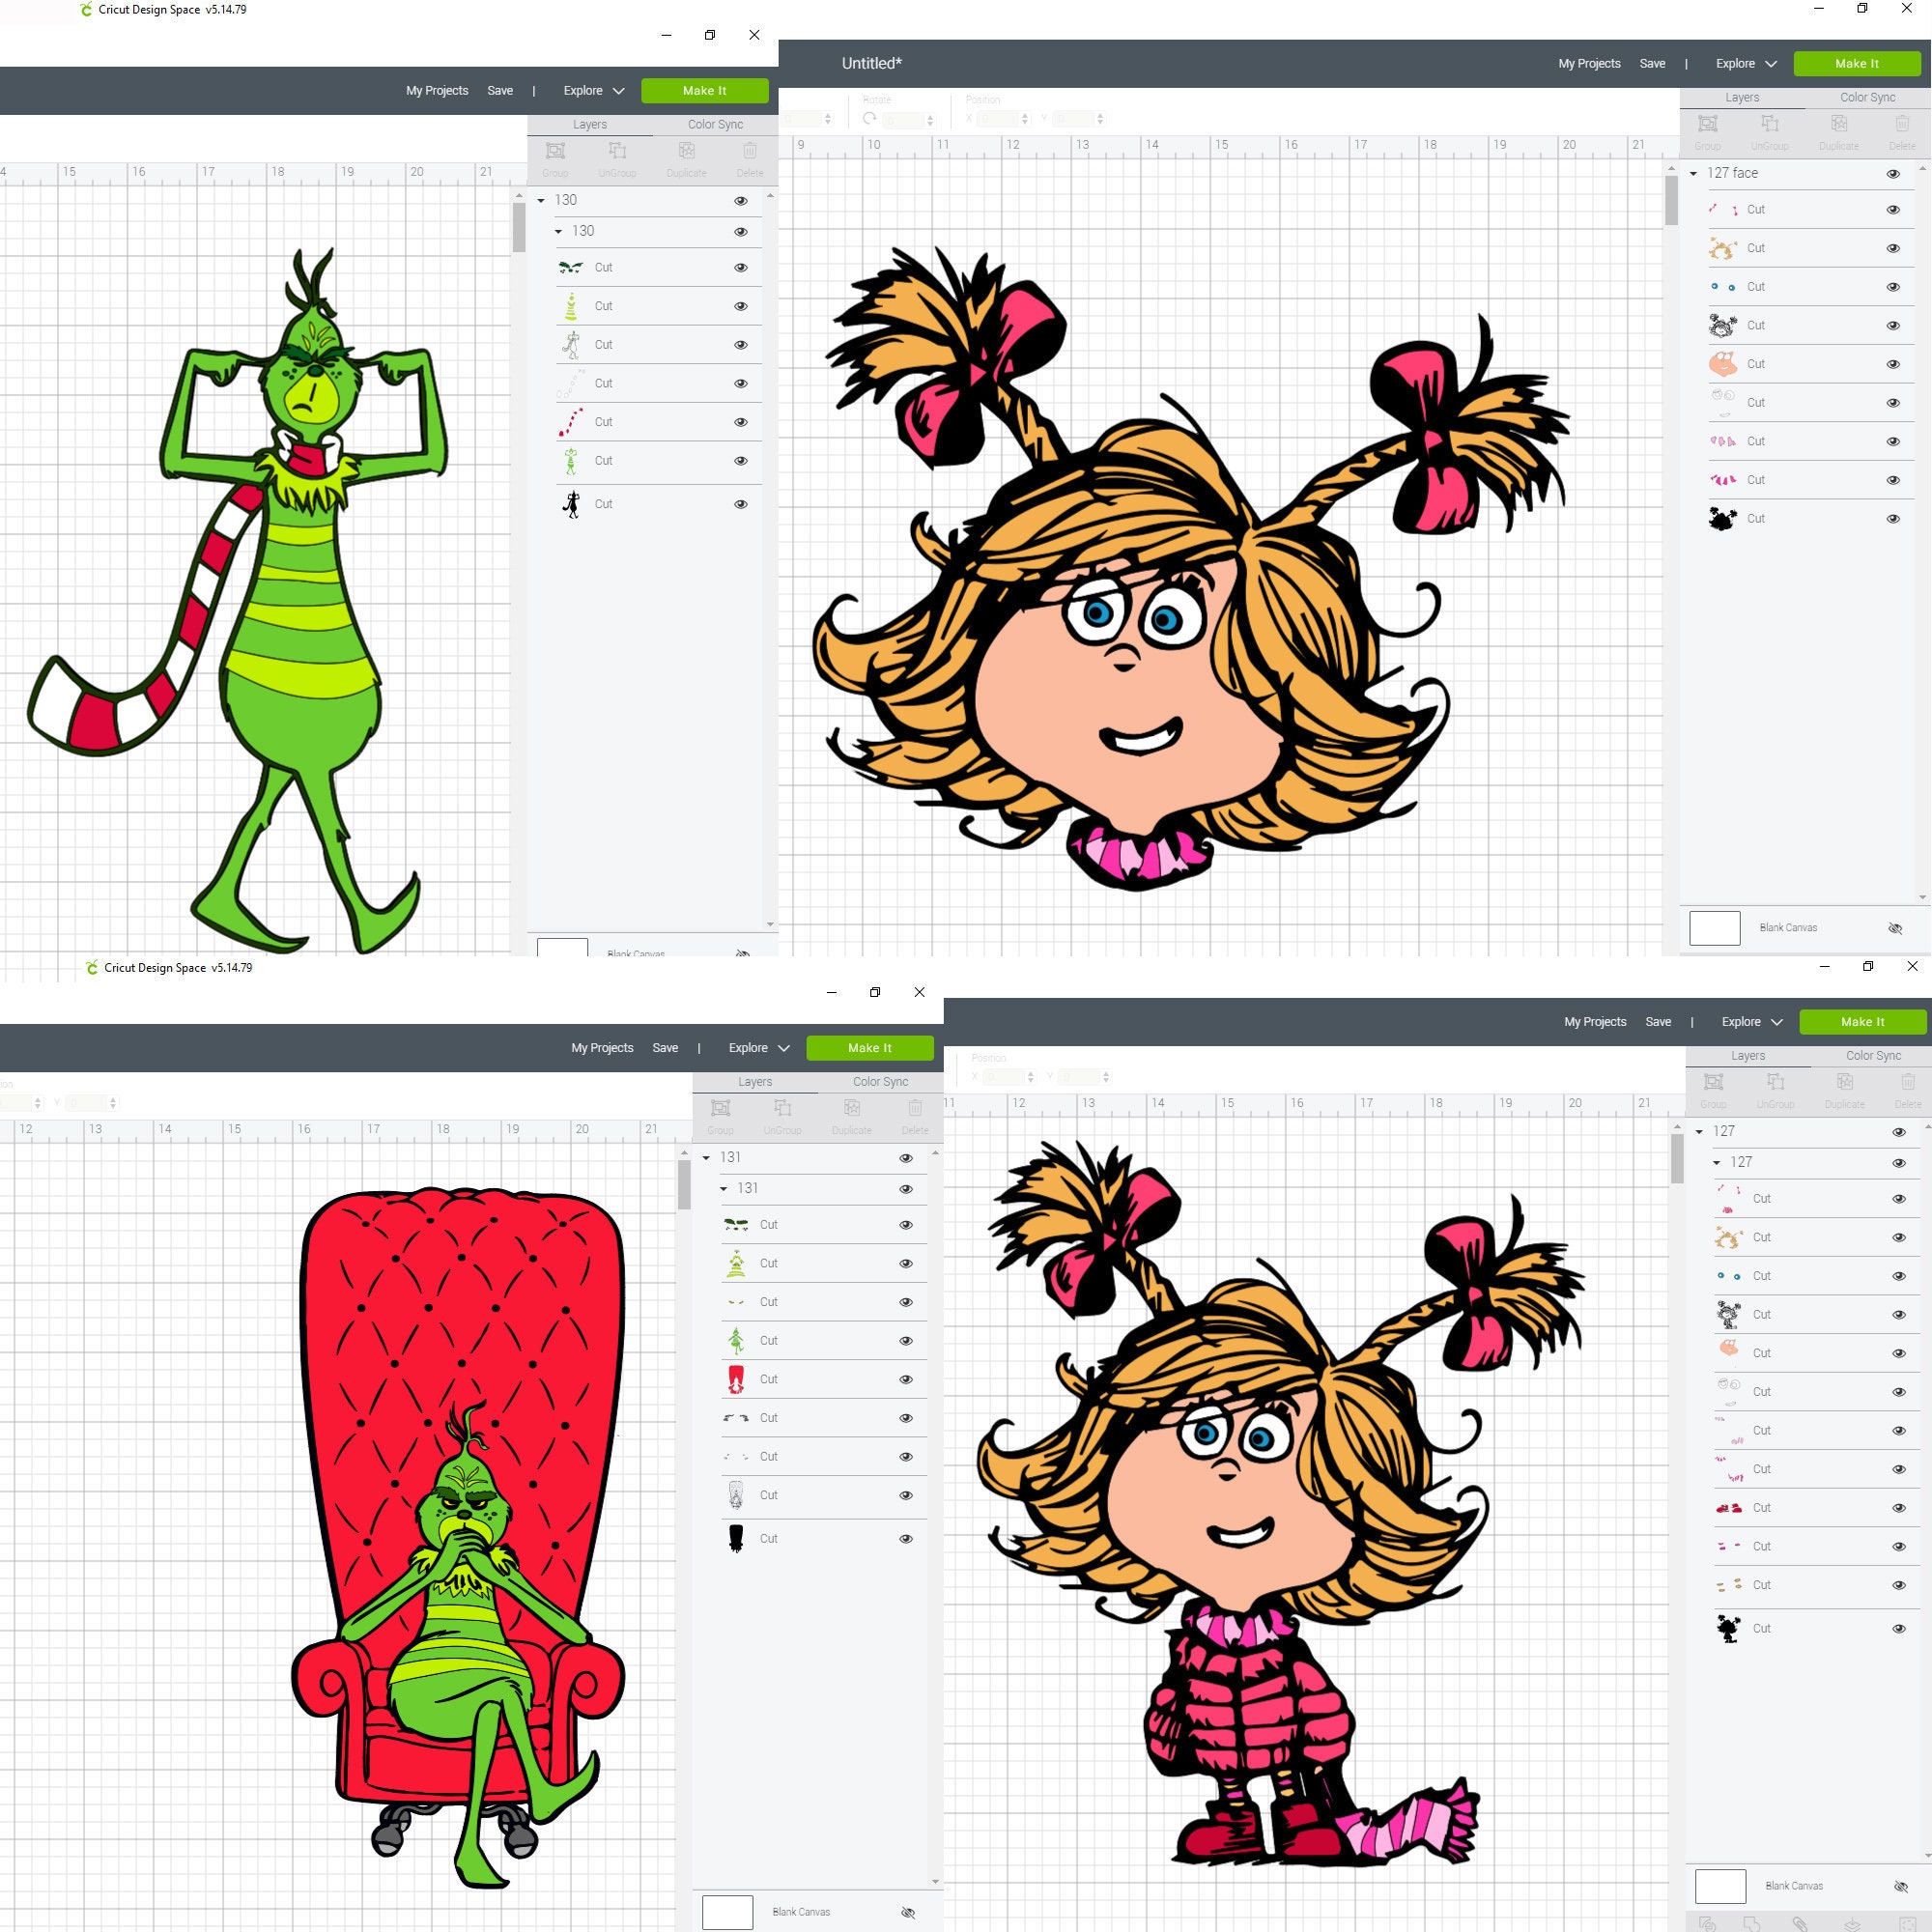Click the Blank Canvas white swatch in 131 window
This screenshot has width=1932, height=1932.
[x=727, y=1912]
